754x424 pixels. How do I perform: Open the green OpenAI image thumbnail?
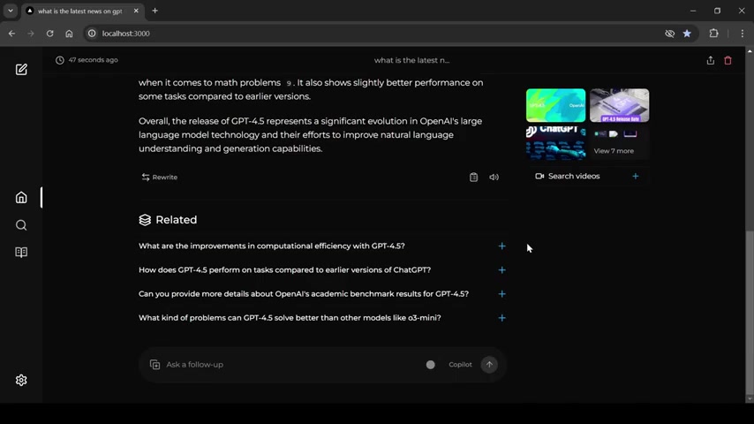click(x=555, y=105)
